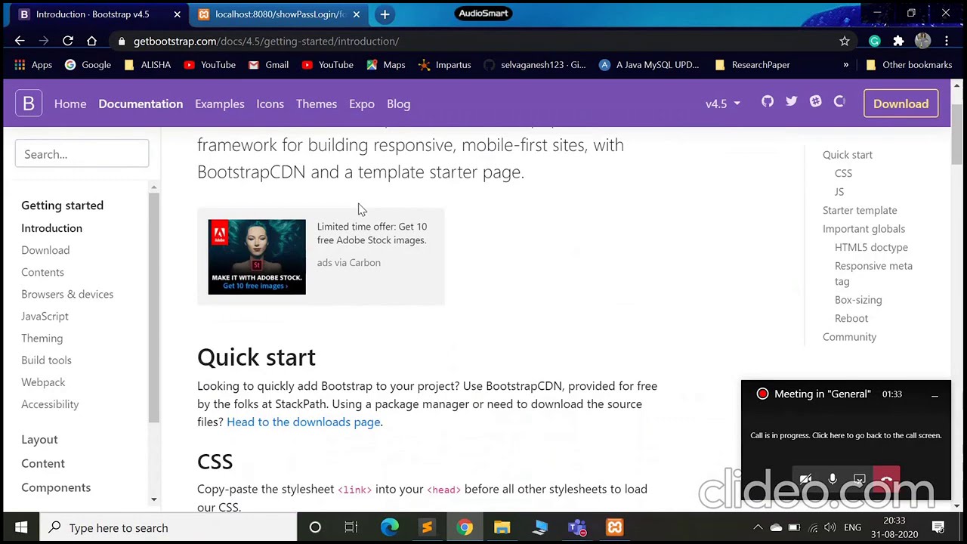The image size is (967, 544).
Task: Open ads via Carbon link
Action: click(349, 262)
